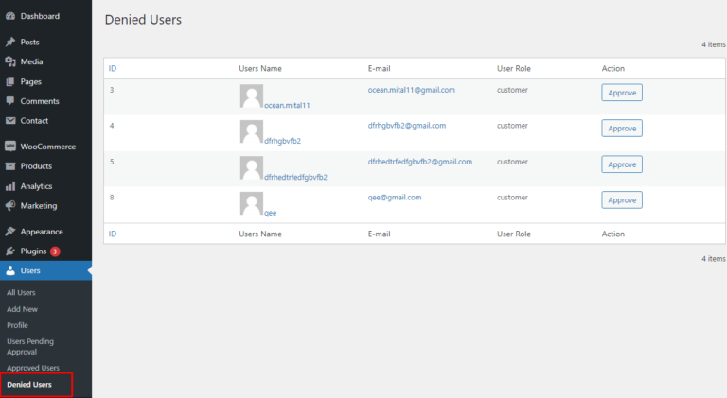Click the Media library icon
This screenshot has height=398, width=727.
click(10, 61)
